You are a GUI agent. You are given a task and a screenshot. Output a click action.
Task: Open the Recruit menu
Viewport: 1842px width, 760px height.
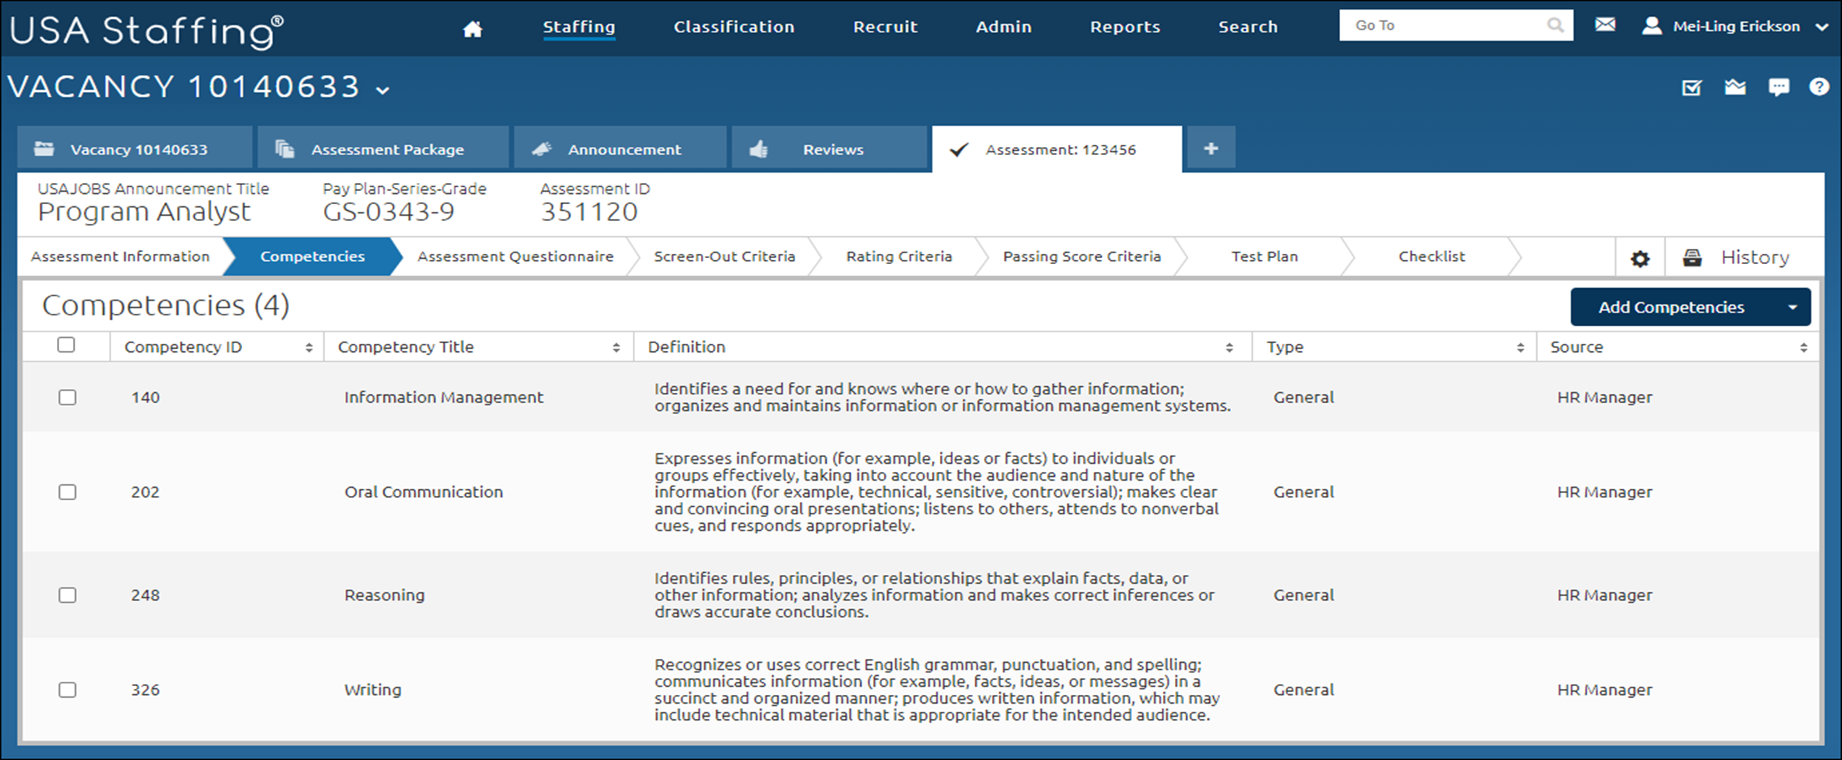pos(885,27)
